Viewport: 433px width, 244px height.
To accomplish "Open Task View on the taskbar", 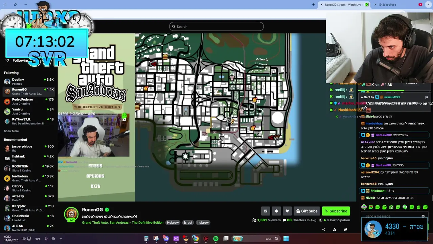I will [226, 239].
